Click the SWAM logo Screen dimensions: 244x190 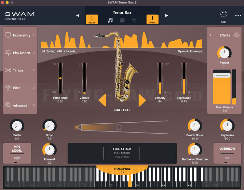[x=20, y=14]
